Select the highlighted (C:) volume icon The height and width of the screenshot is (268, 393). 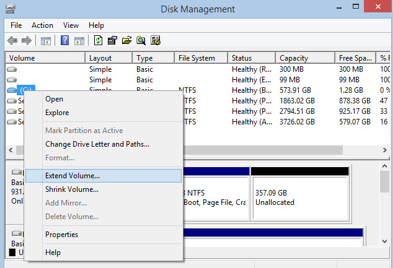pyautogui.click(x=12, y=90)
